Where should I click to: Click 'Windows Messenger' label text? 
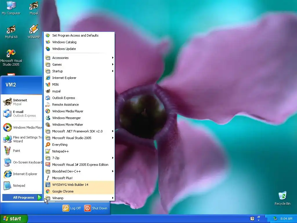[x=66, y=118]
